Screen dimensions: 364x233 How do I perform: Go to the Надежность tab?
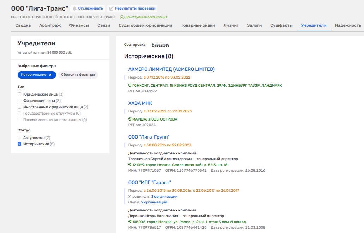[348, 25]
